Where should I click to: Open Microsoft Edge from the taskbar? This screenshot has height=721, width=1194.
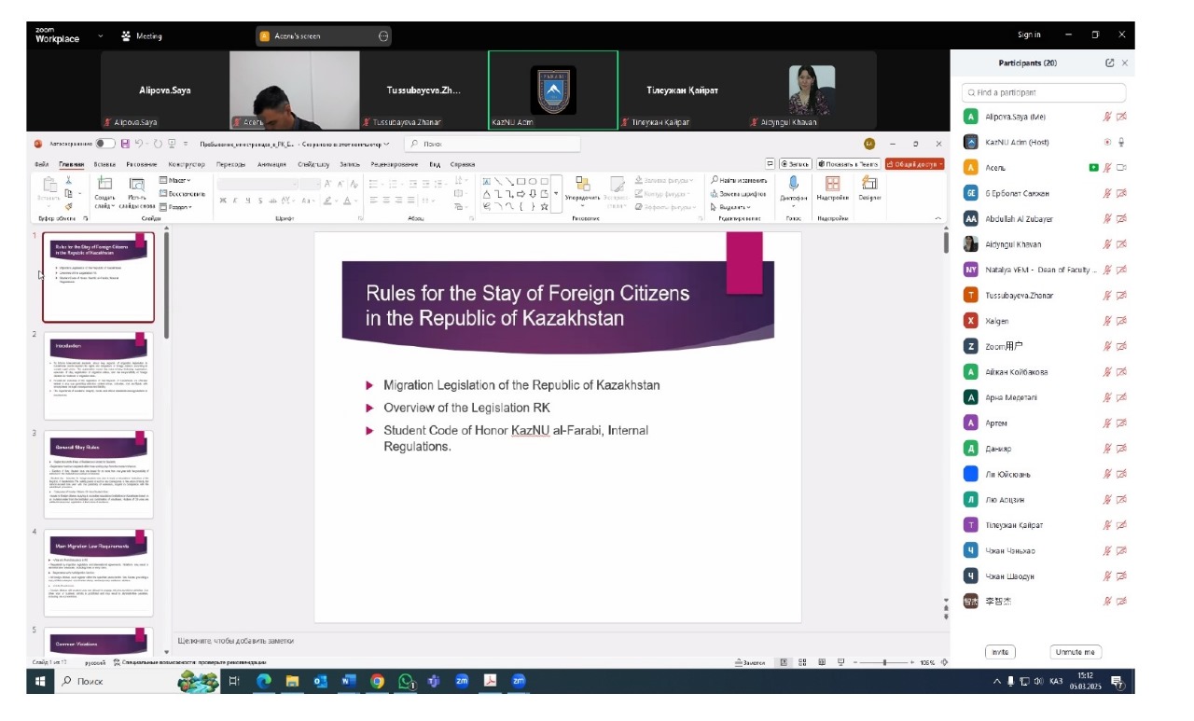pyautogui.click(x=264, y=681)
